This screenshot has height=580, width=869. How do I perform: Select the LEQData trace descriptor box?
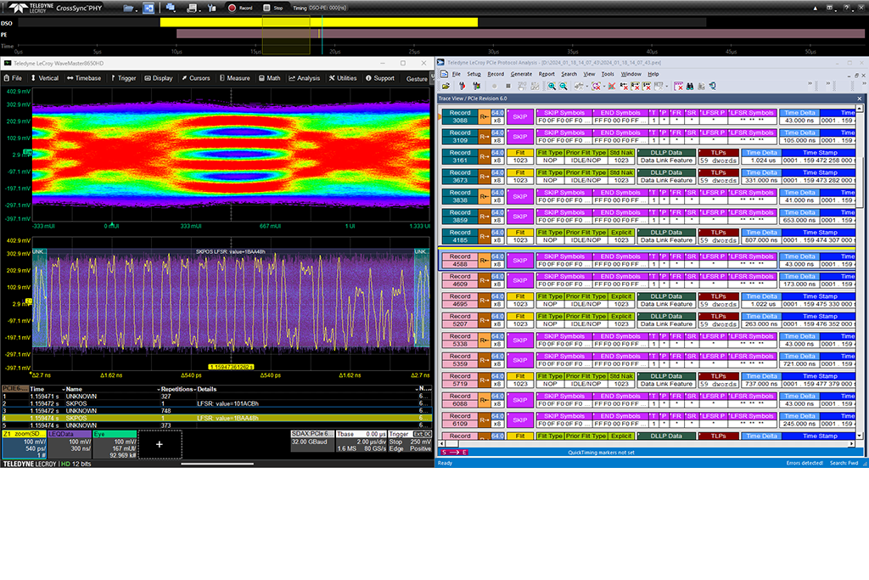pyautogui.click(x=69, y=444)
